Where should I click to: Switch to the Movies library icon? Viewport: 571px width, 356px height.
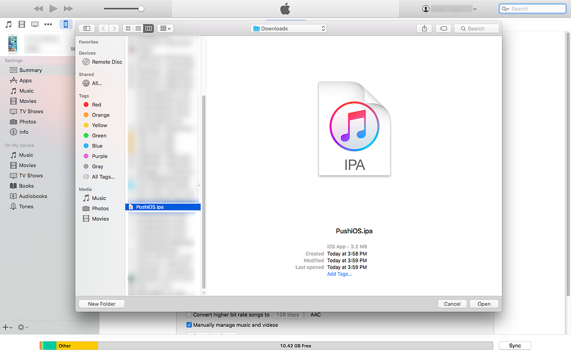[x=22, y=25]
